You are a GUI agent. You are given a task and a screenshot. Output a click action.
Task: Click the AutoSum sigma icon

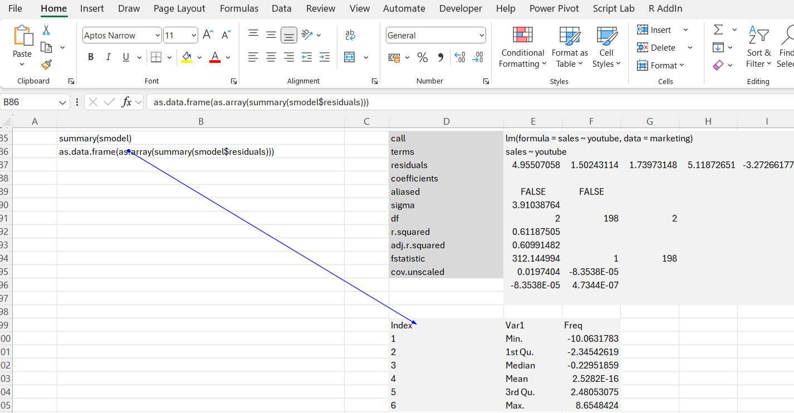pos(718,29)
